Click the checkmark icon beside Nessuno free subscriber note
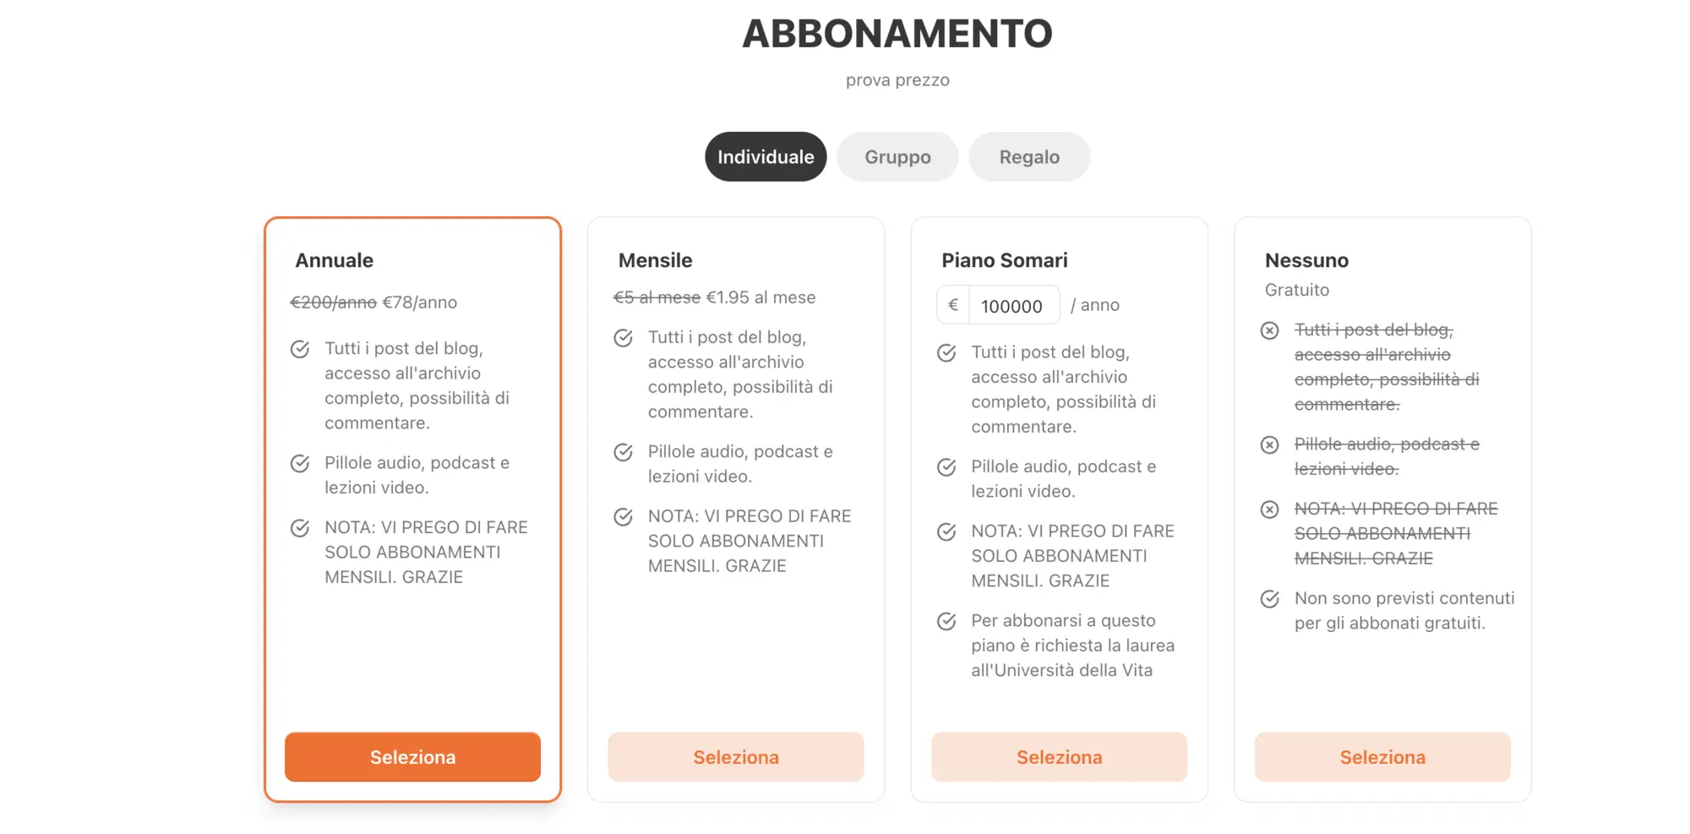 pos(1269,598)
